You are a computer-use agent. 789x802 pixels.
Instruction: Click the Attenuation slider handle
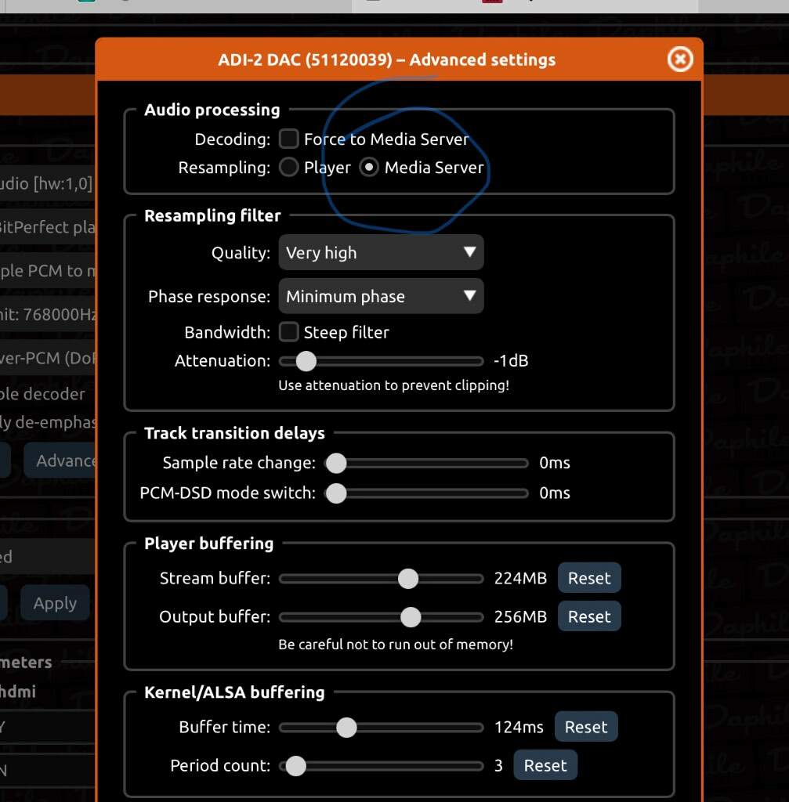click(306, 361)
